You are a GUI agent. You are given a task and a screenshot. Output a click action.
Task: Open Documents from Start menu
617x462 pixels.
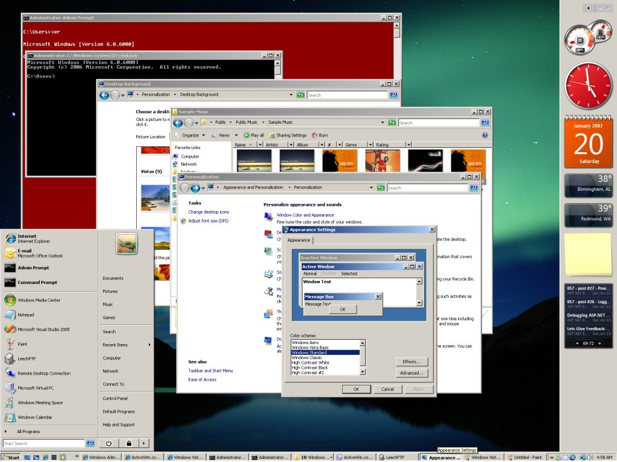click(x=113, y=278)
